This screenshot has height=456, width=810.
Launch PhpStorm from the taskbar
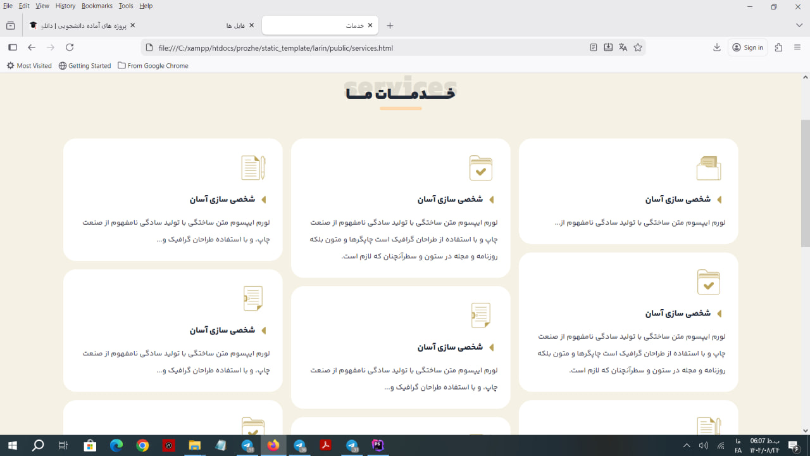coord(378,445)
